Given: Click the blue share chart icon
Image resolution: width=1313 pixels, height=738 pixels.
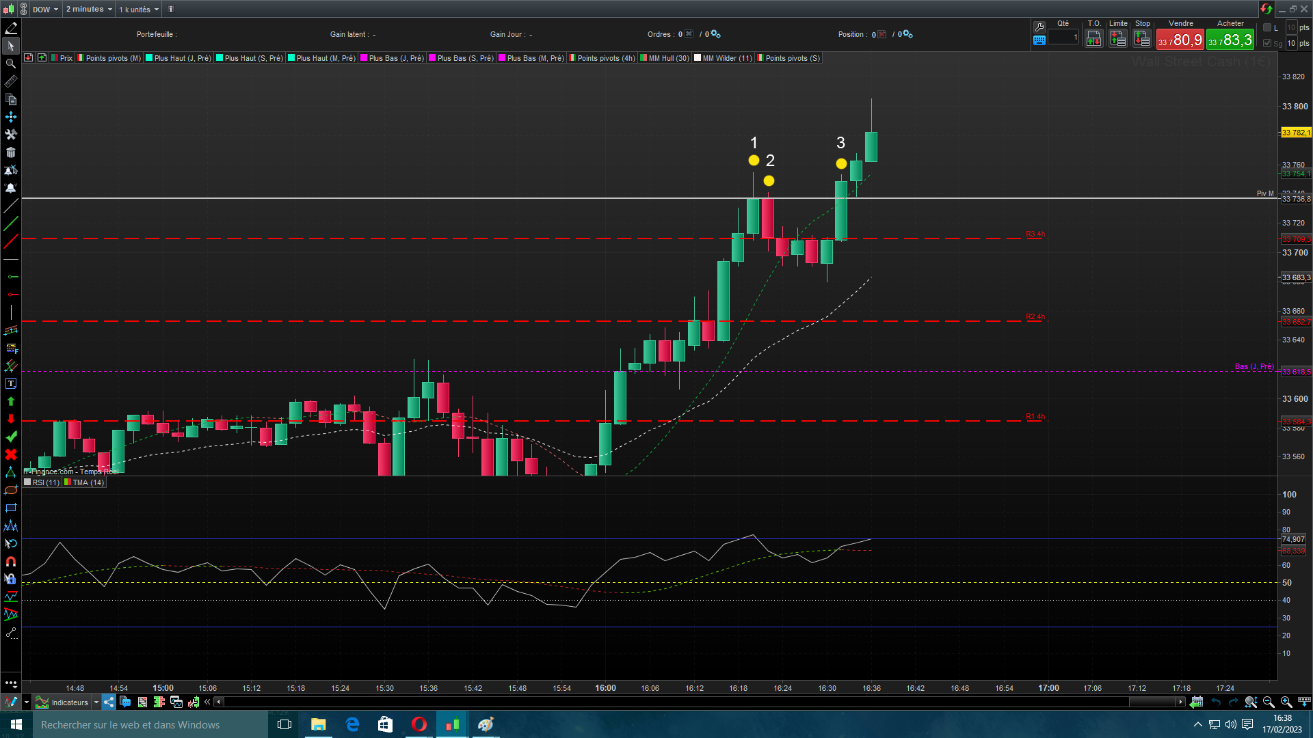Looking at the screenshot, I should pos(109,702).
